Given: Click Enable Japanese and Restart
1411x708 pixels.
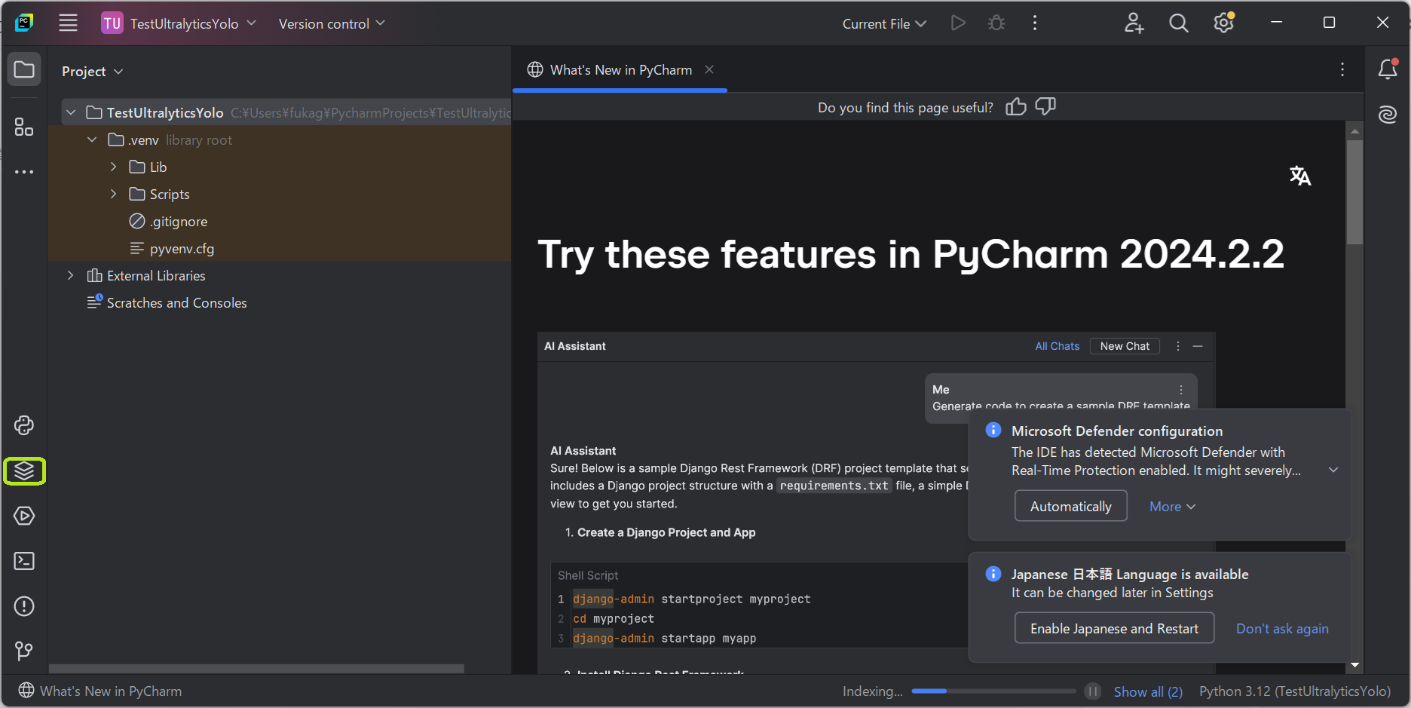Looking at the screenshot, I should 1114,628.
